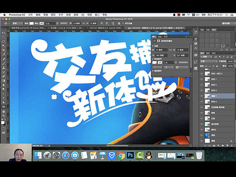Click the X position field in Properties
This screenshot has width=236, height=177.
(x=162, y=55)
